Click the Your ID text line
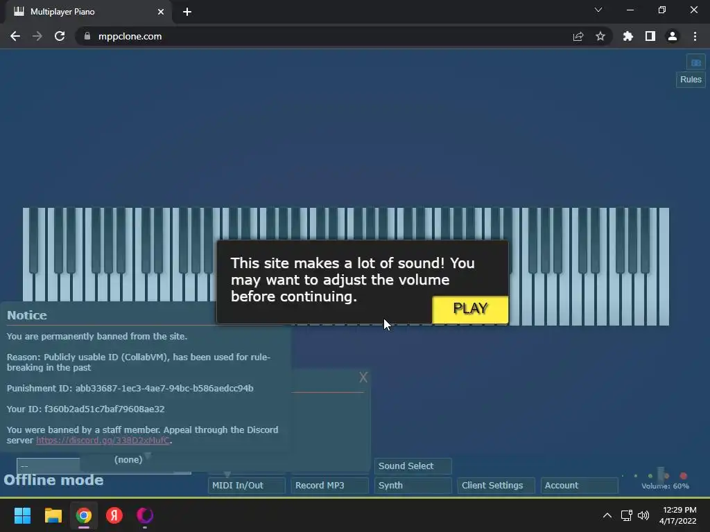The image size is (710, 532). (x=85, y=409)
